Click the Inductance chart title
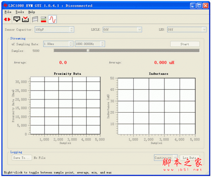212x177 pixels. pyautogui.click(x=159, y=74)
